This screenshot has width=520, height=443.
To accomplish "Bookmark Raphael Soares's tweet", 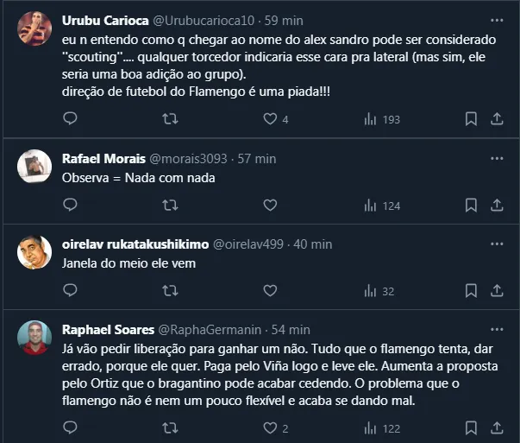I will pyautogui.click(x=471, y=427).
